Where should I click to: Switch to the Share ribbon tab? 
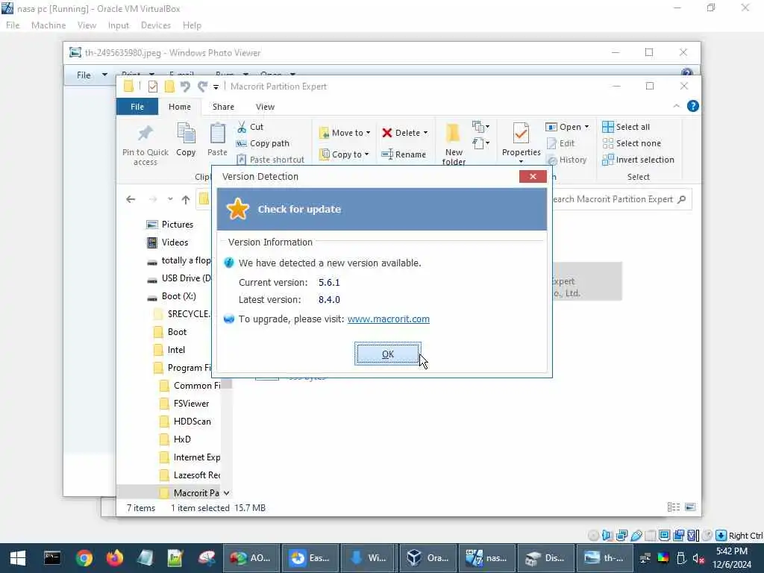(x=223, y=107)
